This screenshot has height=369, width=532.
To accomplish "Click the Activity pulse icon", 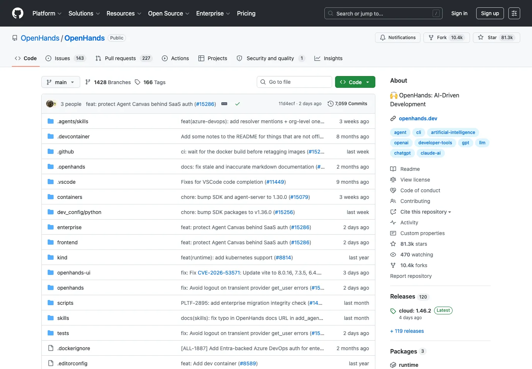I will point(393,223).
